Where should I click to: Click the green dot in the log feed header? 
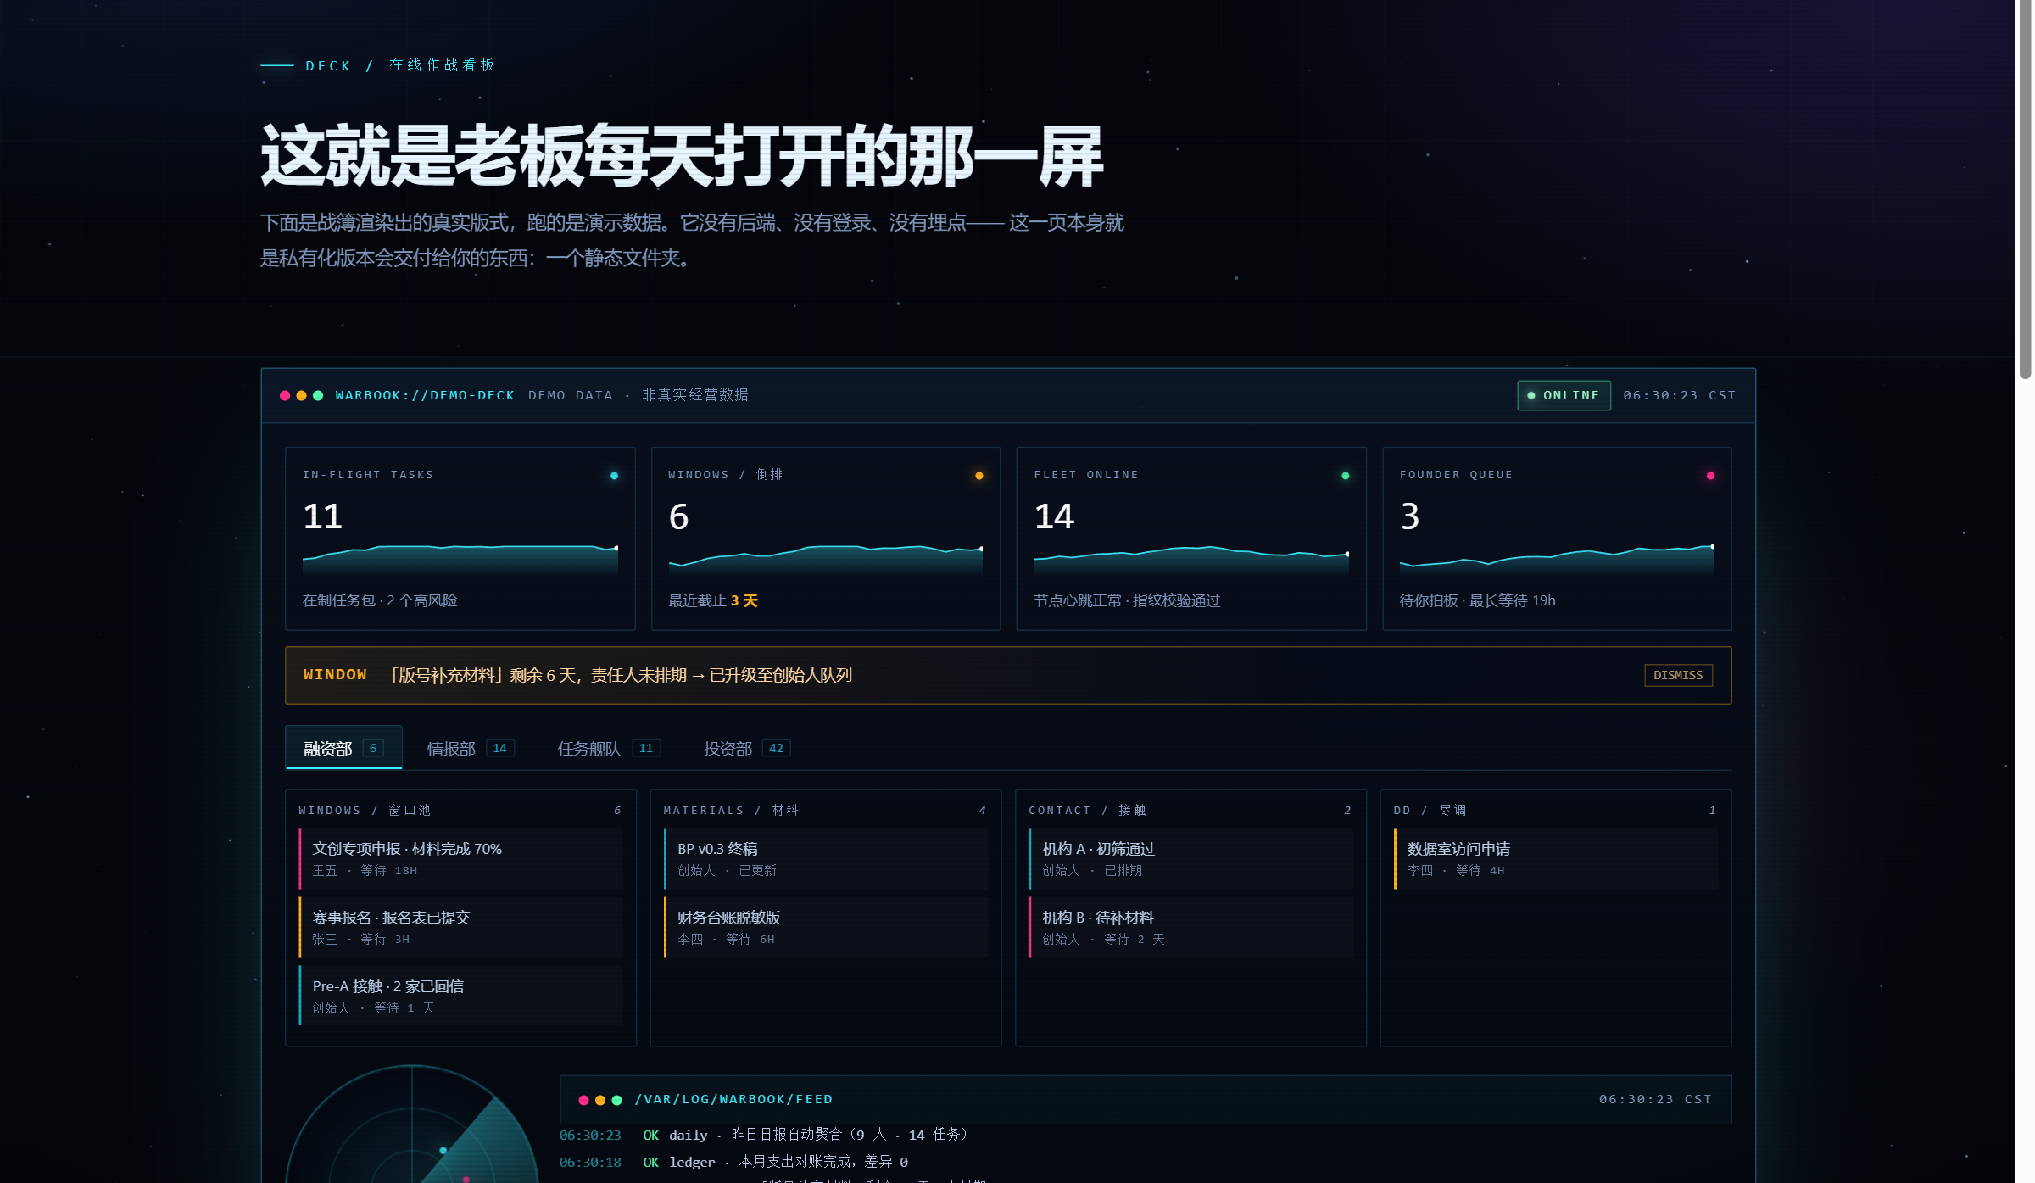pyautogui.click(x=617, y=1100)
